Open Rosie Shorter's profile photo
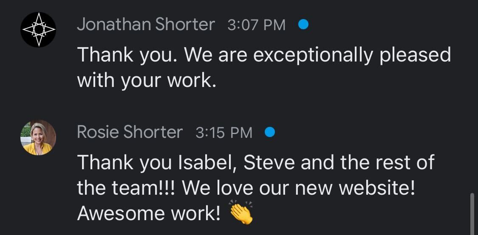This screenshot has height=235, width=478. [x=38, y=137]
